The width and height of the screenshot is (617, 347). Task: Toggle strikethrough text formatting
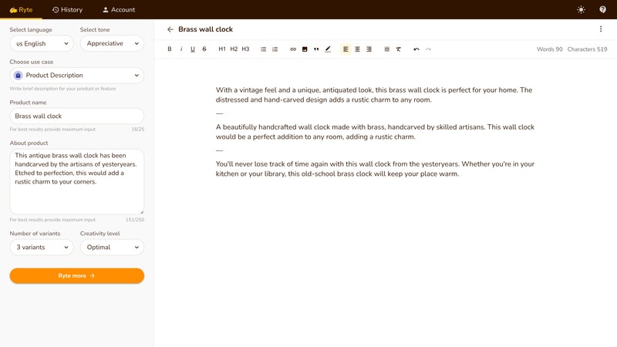click(204, 49)
